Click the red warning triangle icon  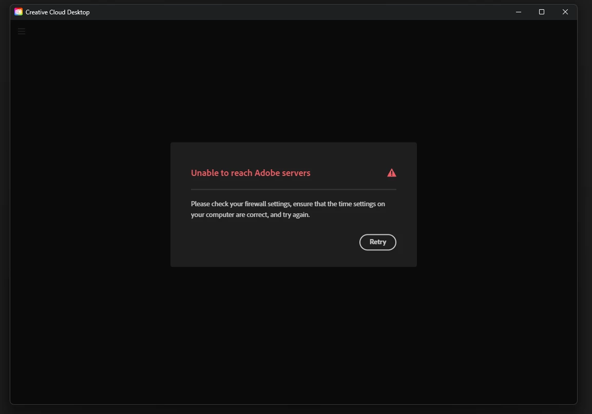(x=392, y=173)
